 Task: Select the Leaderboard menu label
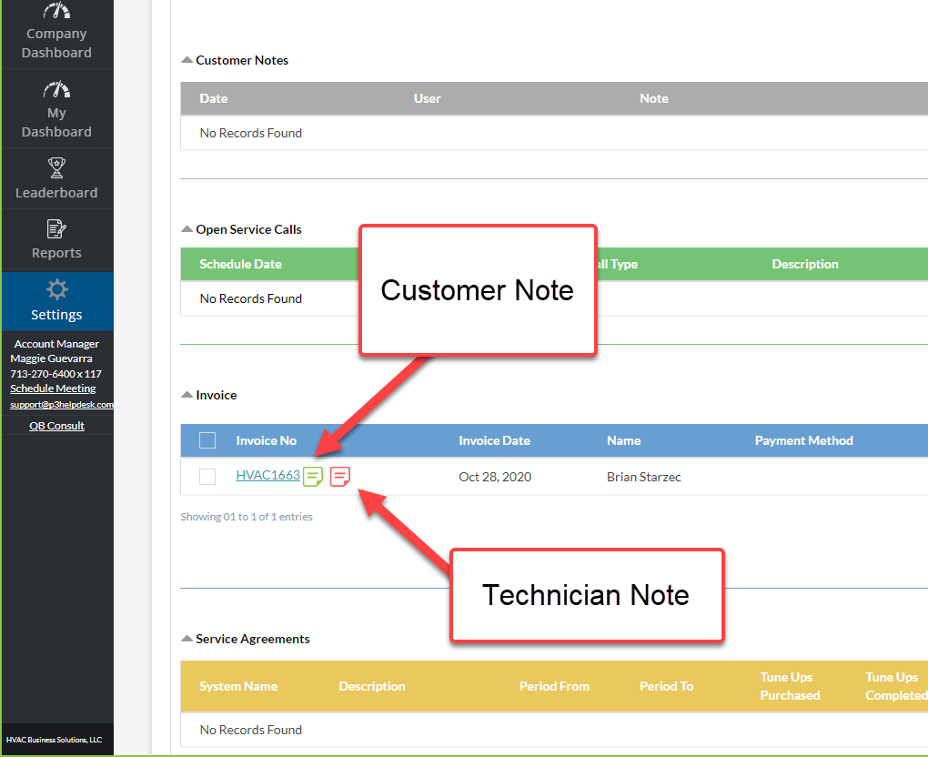point(56,193)
